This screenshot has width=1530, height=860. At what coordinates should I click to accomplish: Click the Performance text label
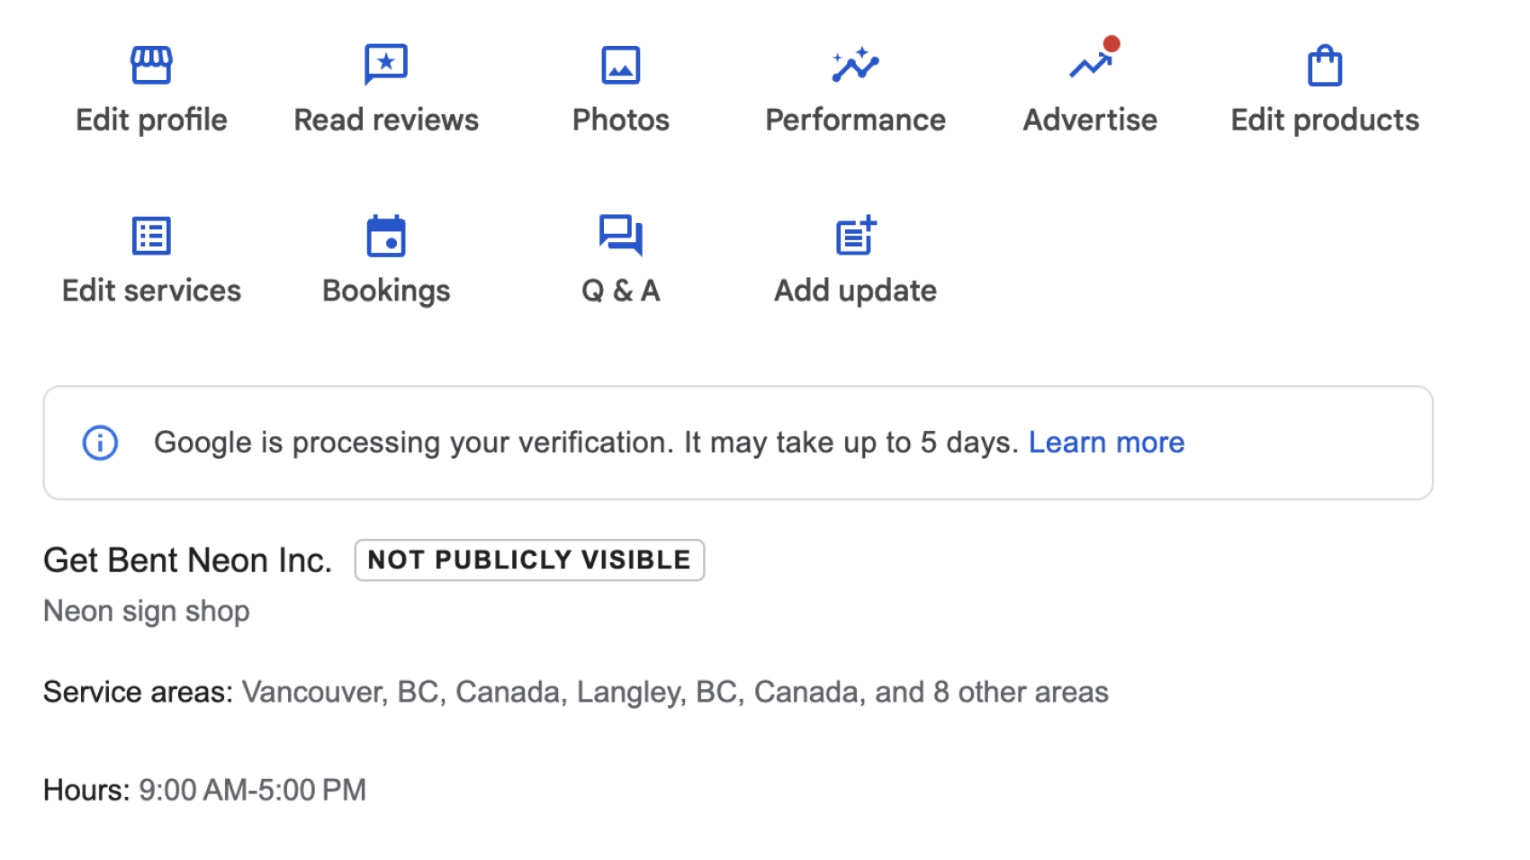[x=855, y=120]
